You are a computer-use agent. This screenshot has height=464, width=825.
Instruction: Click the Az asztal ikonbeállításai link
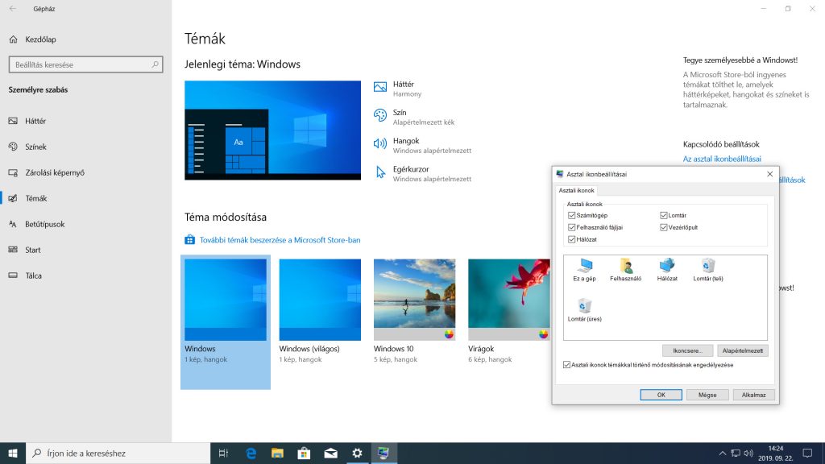point(722,159)
